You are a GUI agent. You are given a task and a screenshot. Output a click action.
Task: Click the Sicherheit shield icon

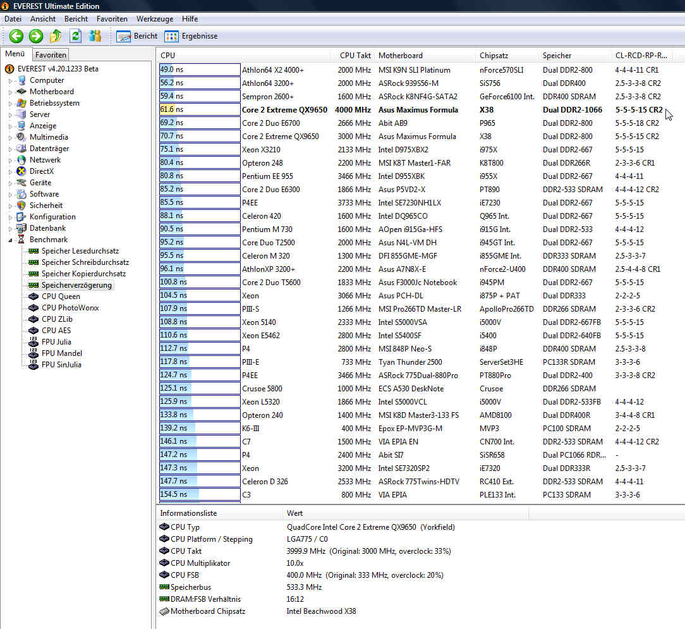[x=21, y=205]
